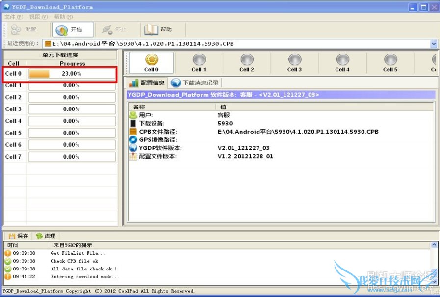This screenshot has width=440, height=297.
Task: Select the Cell 3 station icon
Action: pyautogui.click(x=295, y=63)
